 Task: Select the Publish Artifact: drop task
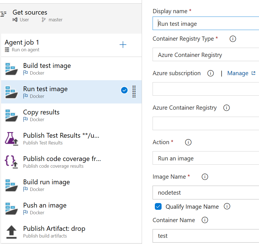click(x=71, y=232)
